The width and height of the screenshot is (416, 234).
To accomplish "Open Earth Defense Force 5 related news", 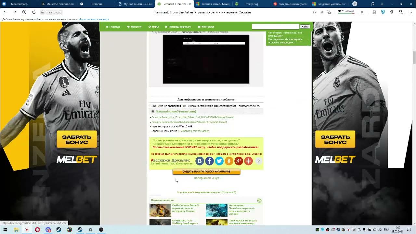I will [x=185, y=208].
